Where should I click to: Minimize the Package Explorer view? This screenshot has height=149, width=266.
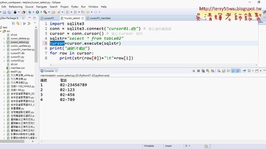30,18
